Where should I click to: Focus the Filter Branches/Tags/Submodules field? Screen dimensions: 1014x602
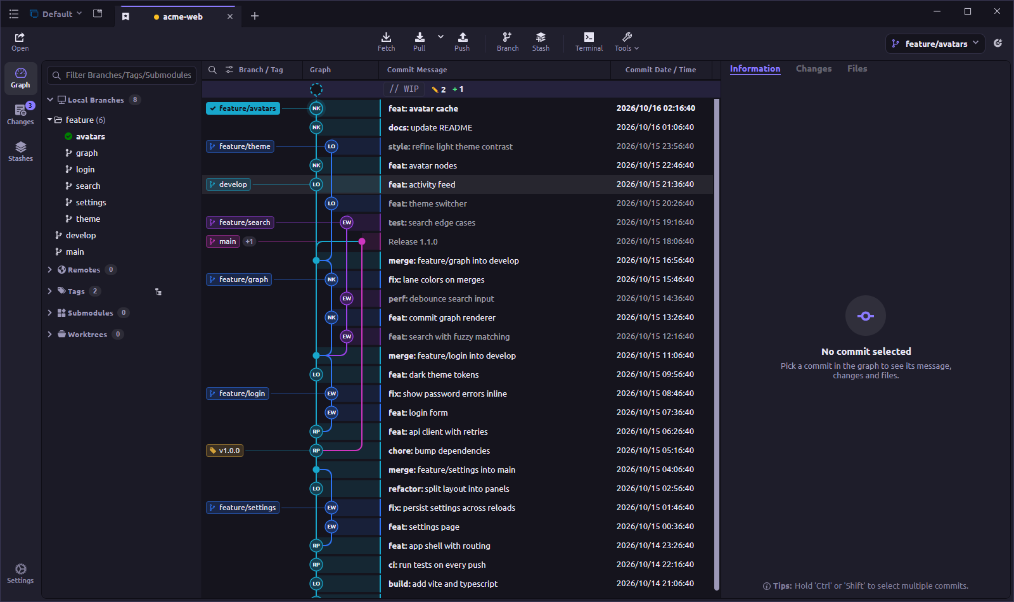(x=122, y=75)
